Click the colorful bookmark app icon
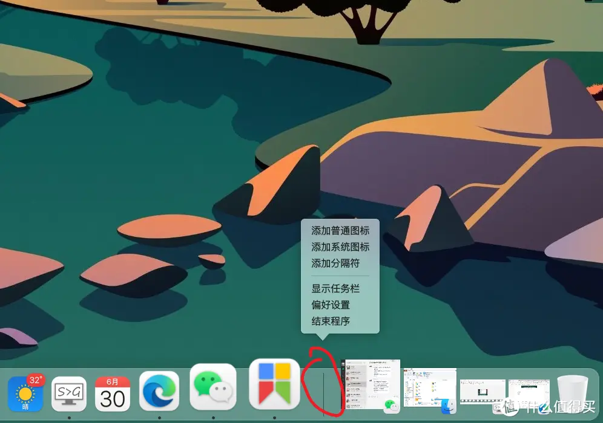This screenshot has width=603, height=423. click(x=275, y=384)
